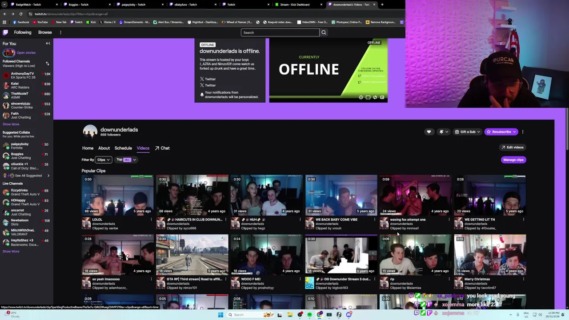This screenshot has width=569, height=320.
Task: Click the downunderlads profile avatar
Action: click(90, 132)
